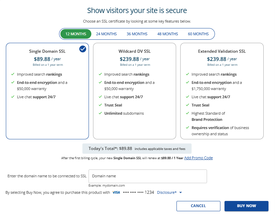Open the Add Promo Code link

198,158
